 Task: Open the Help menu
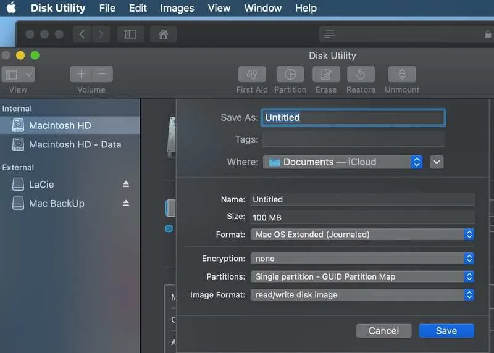point(306,8)
